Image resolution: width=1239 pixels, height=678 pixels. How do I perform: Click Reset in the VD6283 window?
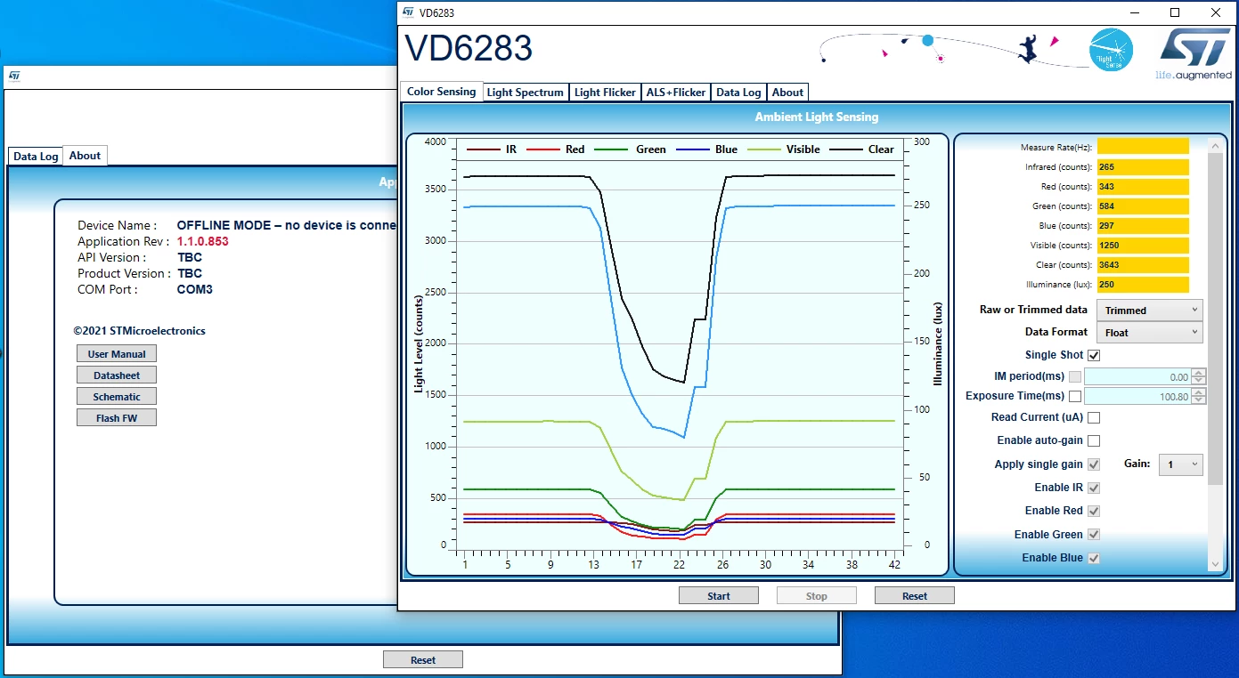915,596
